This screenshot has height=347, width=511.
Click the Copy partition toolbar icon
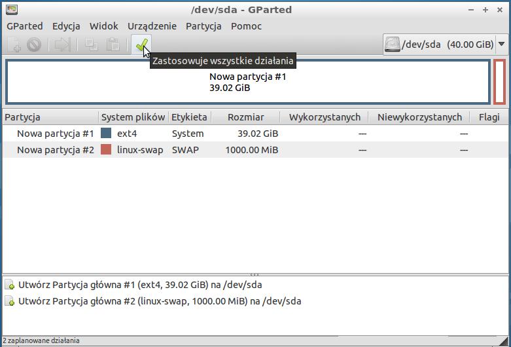click(x=92, y=45)
